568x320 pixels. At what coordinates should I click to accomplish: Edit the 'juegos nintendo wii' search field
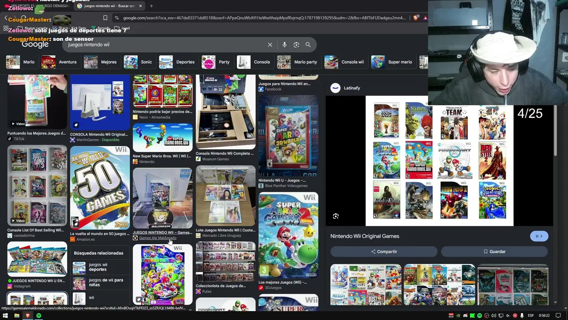click(165, 44)
